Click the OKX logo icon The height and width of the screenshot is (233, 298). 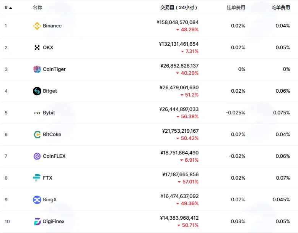37,48
